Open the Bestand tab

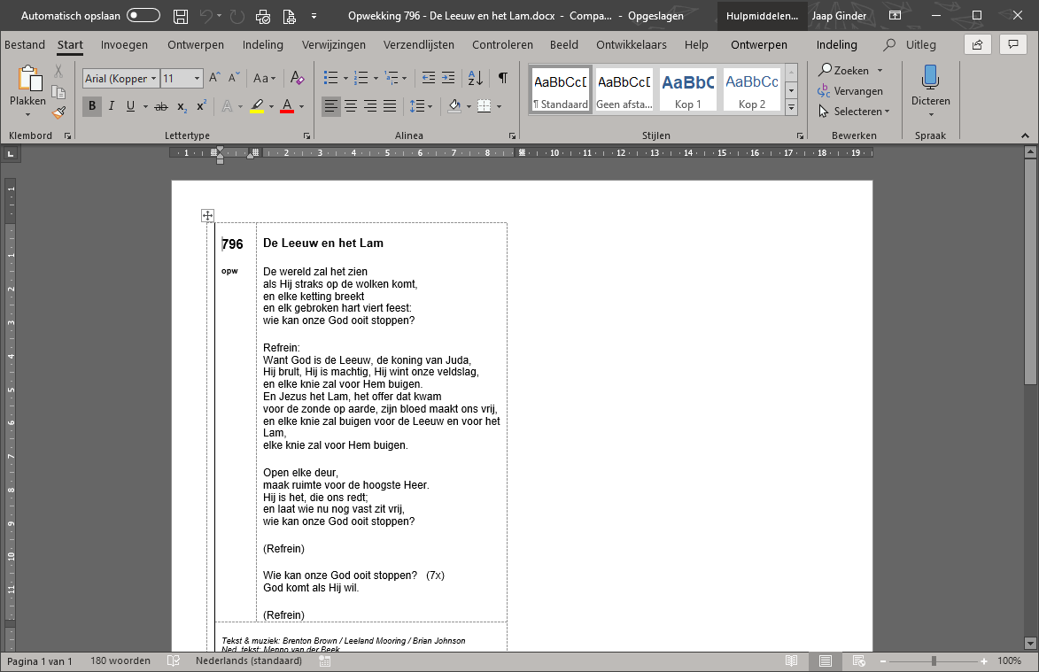point(25,44)
